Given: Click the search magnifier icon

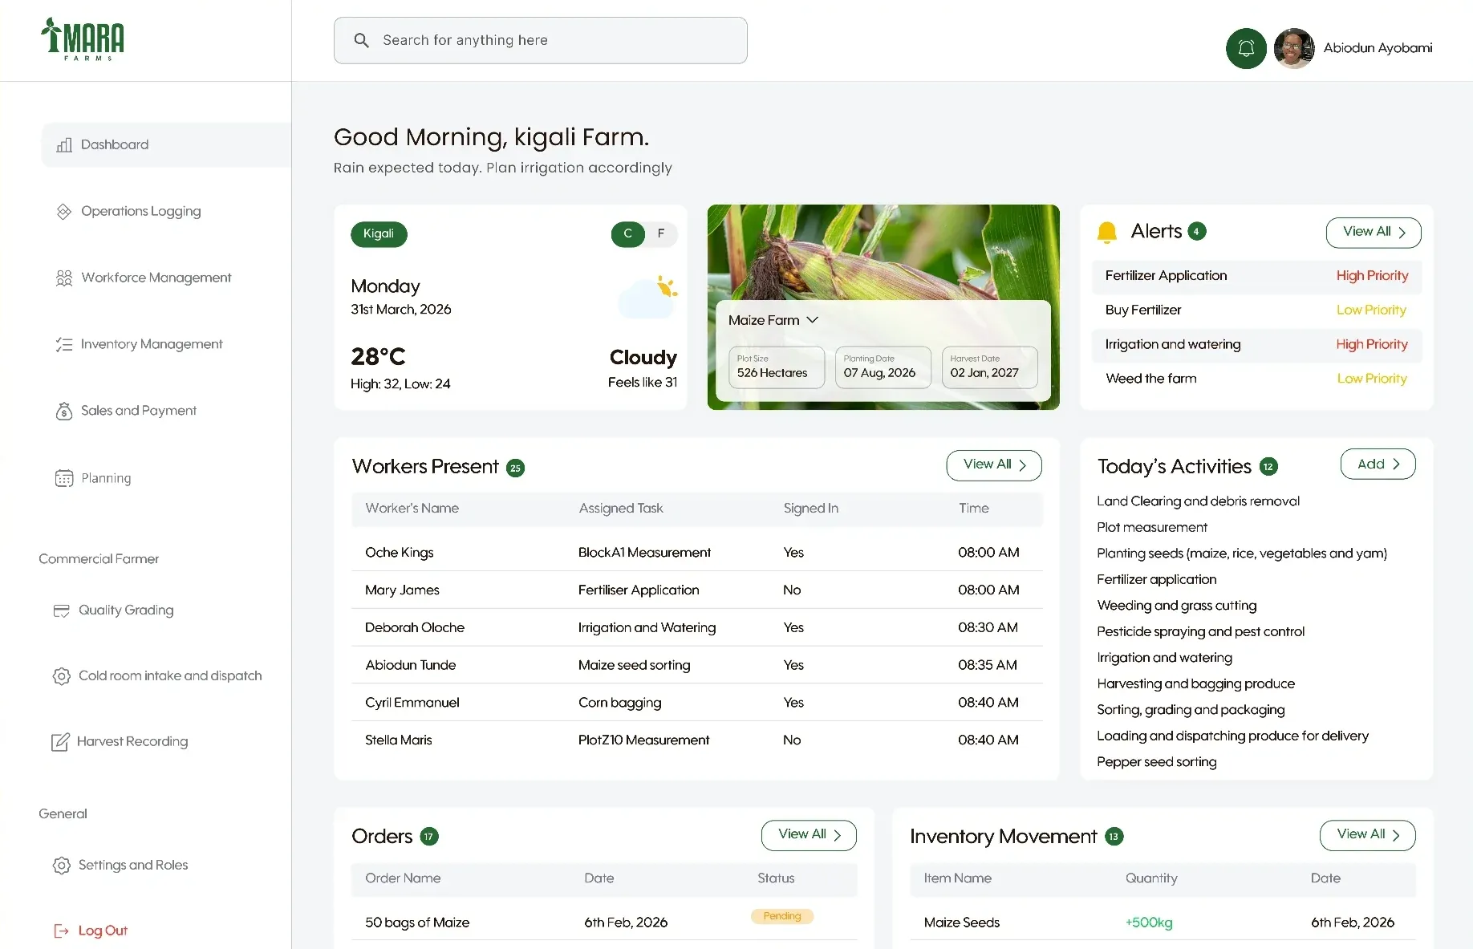Looking at the screenshot, I should coord(362,40).
